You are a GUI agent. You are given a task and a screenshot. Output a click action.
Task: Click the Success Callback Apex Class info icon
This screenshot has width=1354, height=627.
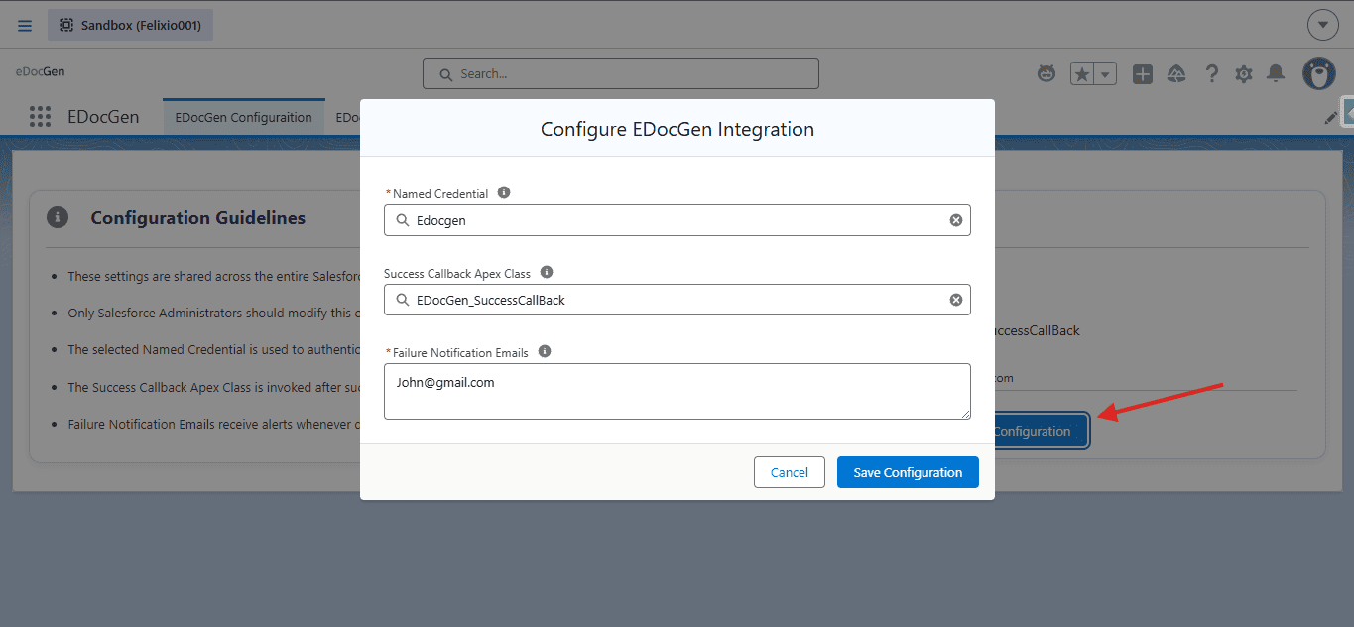pyautogui.click(x=547, y=272)
